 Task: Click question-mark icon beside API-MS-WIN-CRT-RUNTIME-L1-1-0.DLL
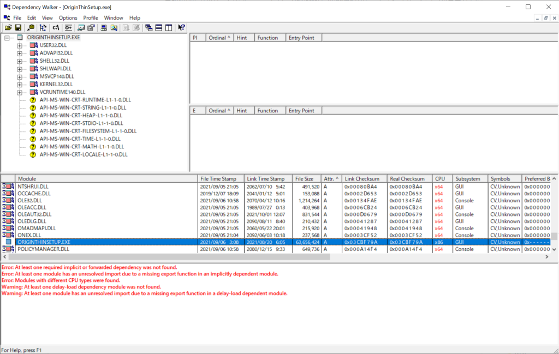(33, 100)
